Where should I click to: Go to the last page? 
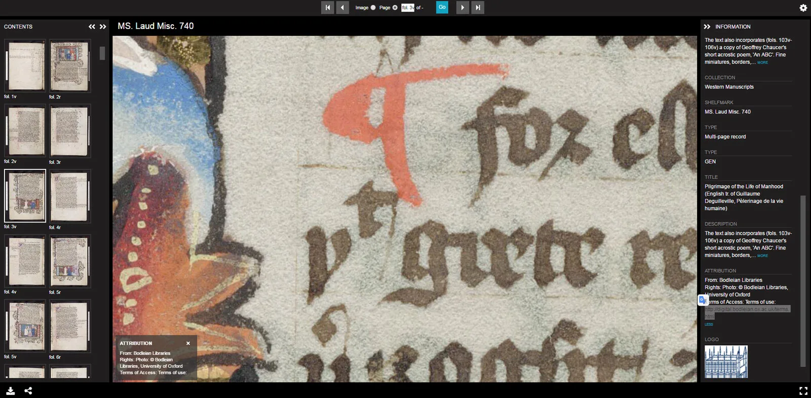[x=477, y=8]
